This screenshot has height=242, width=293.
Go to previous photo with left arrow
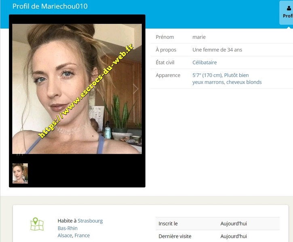click(x=18, y=89)
